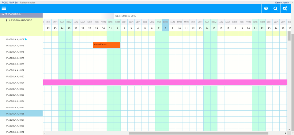This screenshot has width=294, height=135.
Task: Select resource PIAZZOLA A, 0176
Action: point(15,52)
